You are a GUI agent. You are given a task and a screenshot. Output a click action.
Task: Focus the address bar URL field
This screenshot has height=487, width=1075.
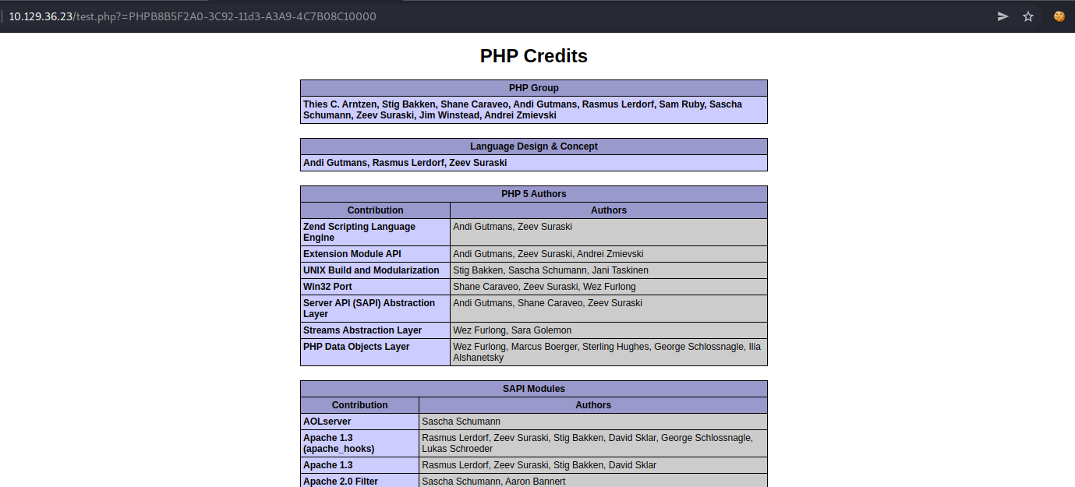pos(499,16)
